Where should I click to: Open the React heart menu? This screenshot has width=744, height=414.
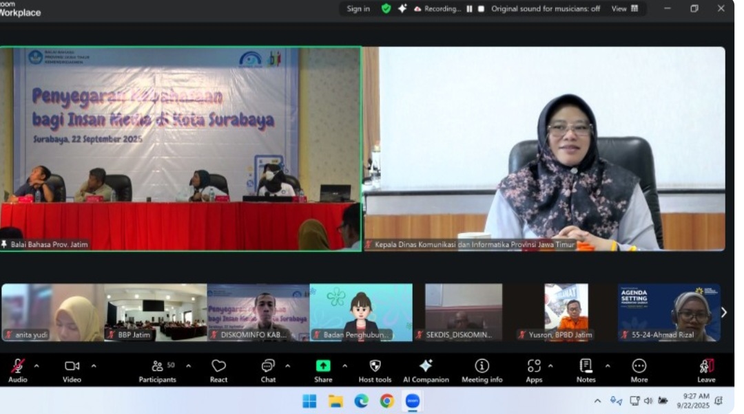(x=219, y=371)
